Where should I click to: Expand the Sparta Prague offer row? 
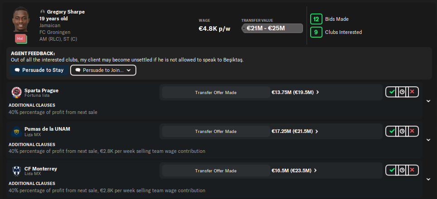click(428, 101)
